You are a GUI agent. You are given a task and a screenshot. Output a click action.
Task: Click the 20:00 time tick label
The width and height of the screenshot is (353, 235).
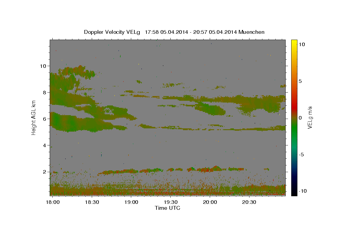[x=210, y=202]
